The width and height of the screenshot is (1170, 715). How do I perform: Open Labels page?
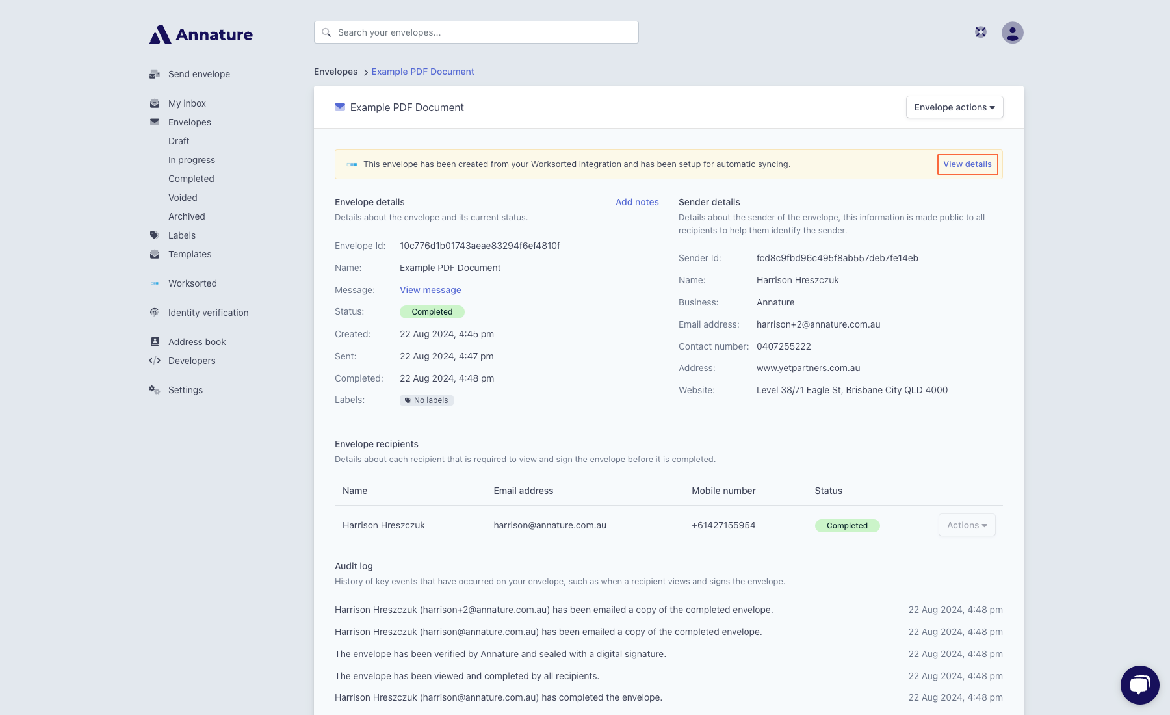pos(182,235)
